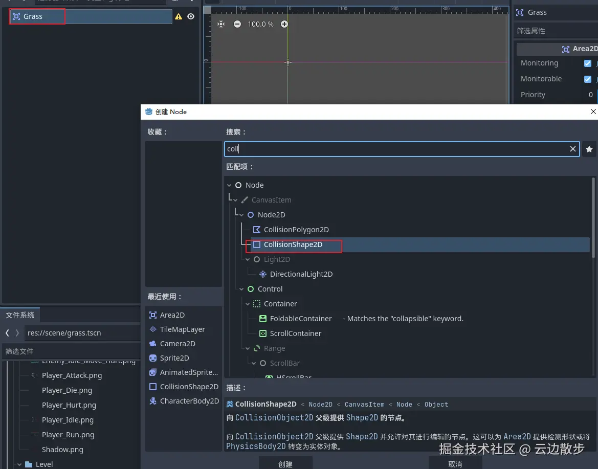Image resolution: width=598 pixels, height=469 pixels.
Task: Collapse the Control branch
Action: point(241,289)
